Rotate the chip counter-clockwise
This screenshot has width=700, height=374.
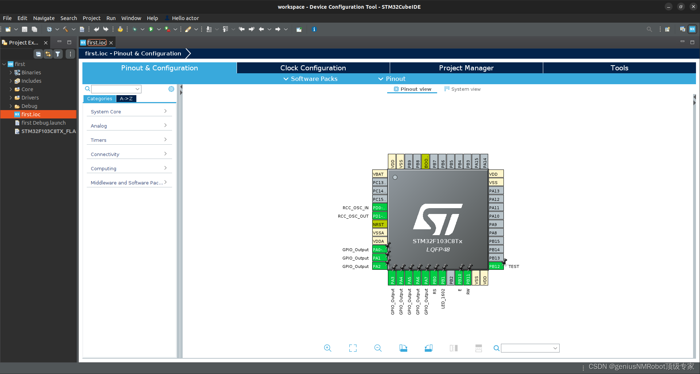(428, 348)
